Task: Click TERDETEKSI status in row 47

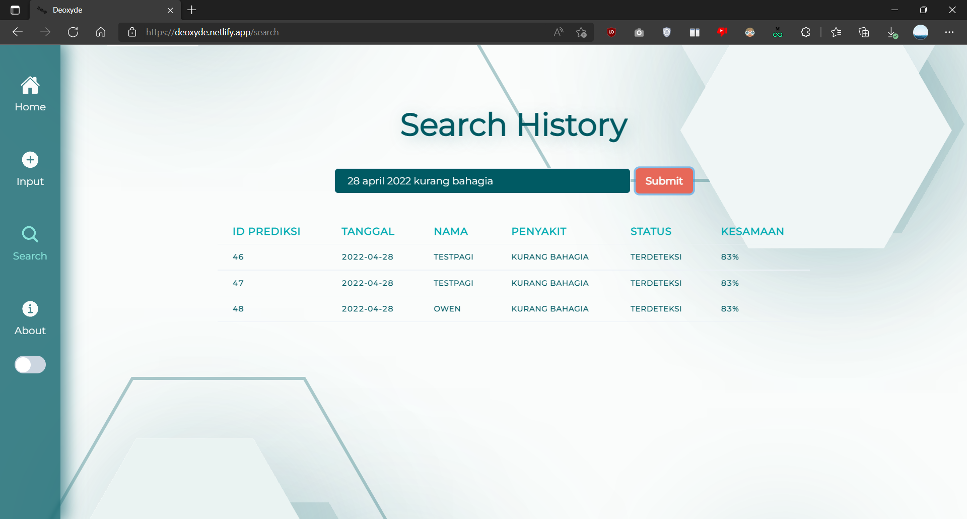Action: point(656,283)
